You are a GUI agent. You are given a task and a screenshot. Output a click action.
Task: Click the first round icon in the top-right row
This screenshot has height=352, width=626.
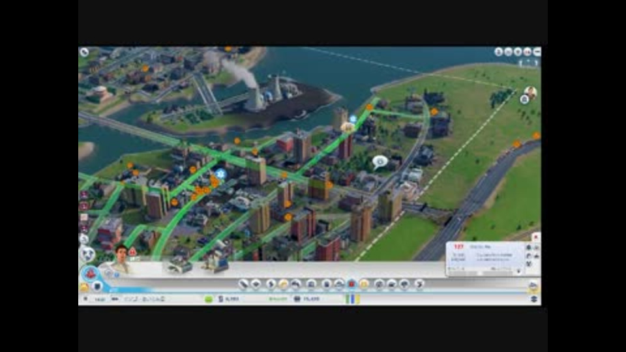coord(499,52)
